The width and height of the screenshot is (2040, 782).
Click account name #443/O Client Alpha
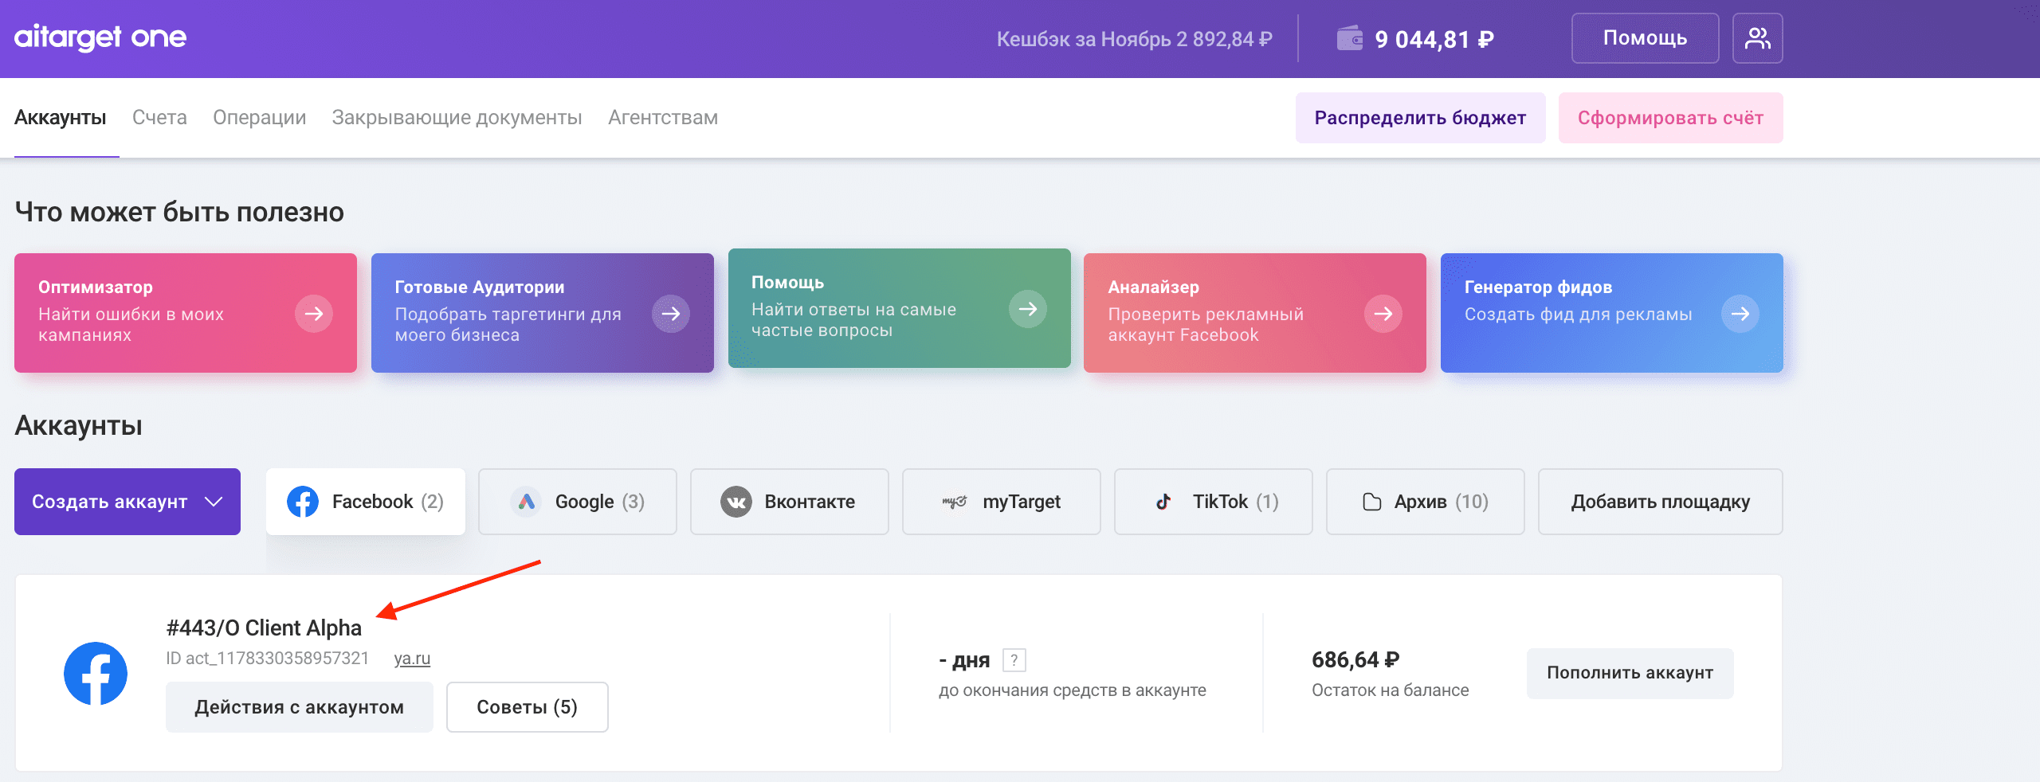tap(264, 628)
